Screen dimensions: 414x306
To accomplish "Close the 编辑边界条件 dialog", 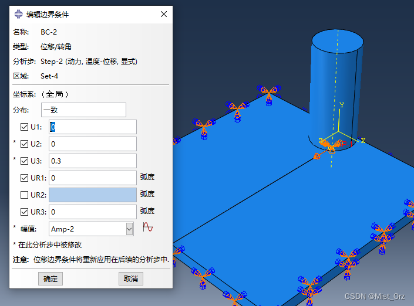I will 164,14.
